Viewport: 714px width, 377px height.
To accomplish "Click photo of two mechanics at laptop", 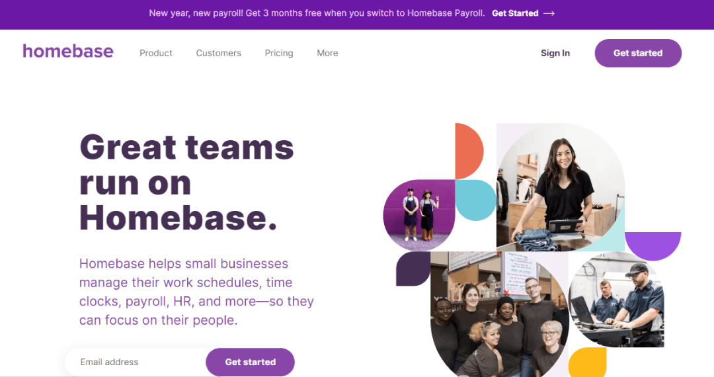I will (x=616, y=300).
